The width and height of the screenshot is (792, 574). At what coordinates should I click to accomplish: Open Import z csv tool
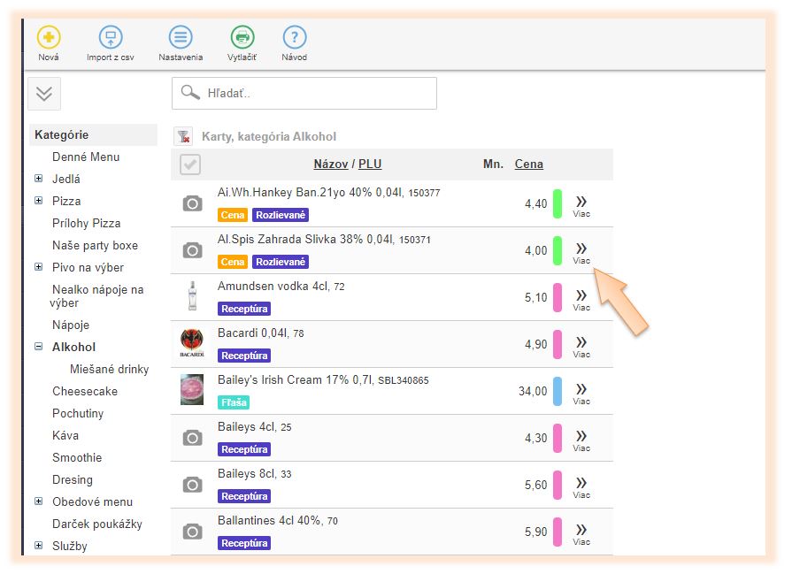tap(110, 38)
